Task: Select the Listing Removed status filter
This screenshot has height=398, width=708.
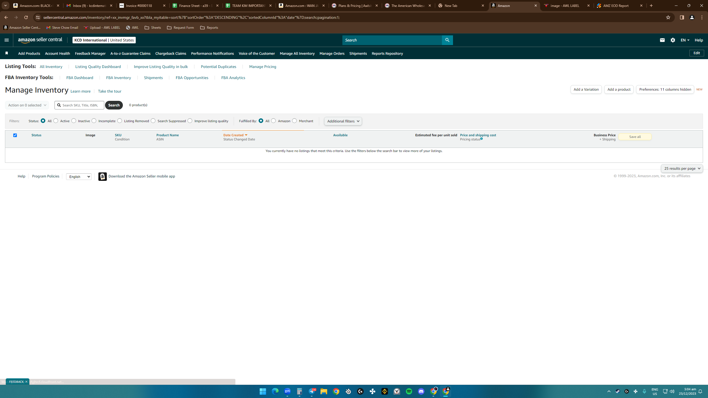Action: point(120,121)
